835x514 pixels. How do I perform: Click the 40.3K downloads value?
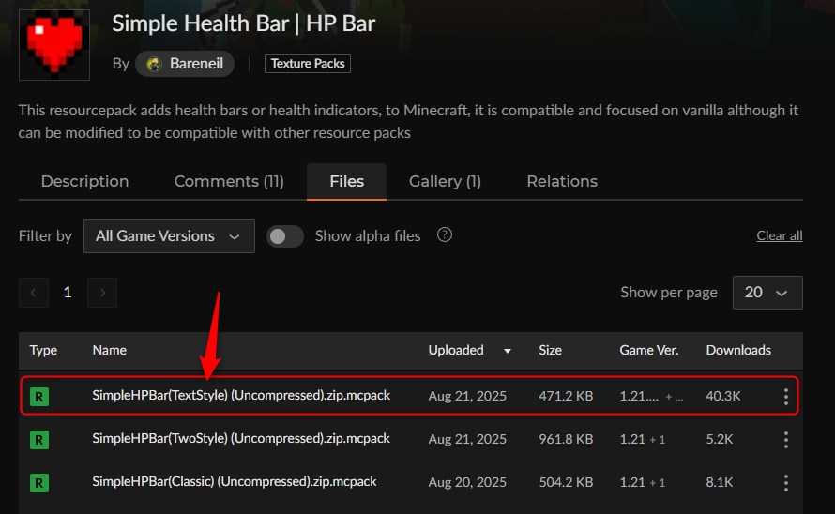[x=723, y=396]
